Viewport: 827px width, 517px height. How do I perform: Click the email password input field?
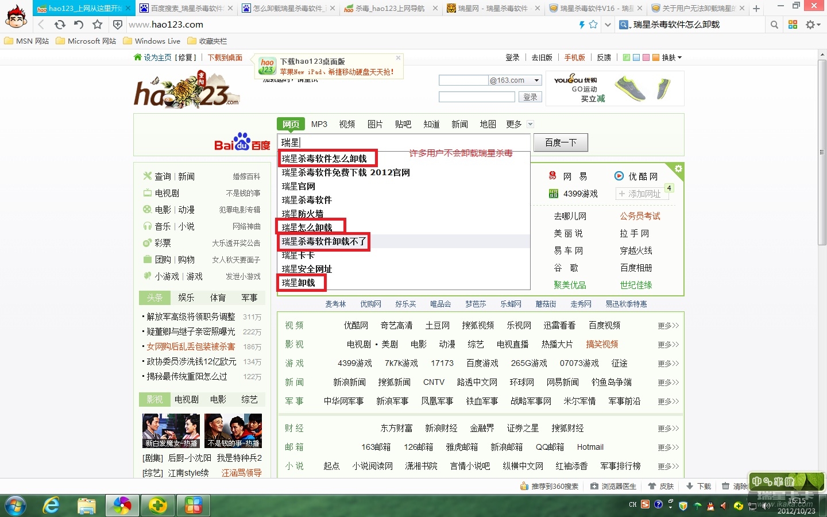click(x=477, y=97)
